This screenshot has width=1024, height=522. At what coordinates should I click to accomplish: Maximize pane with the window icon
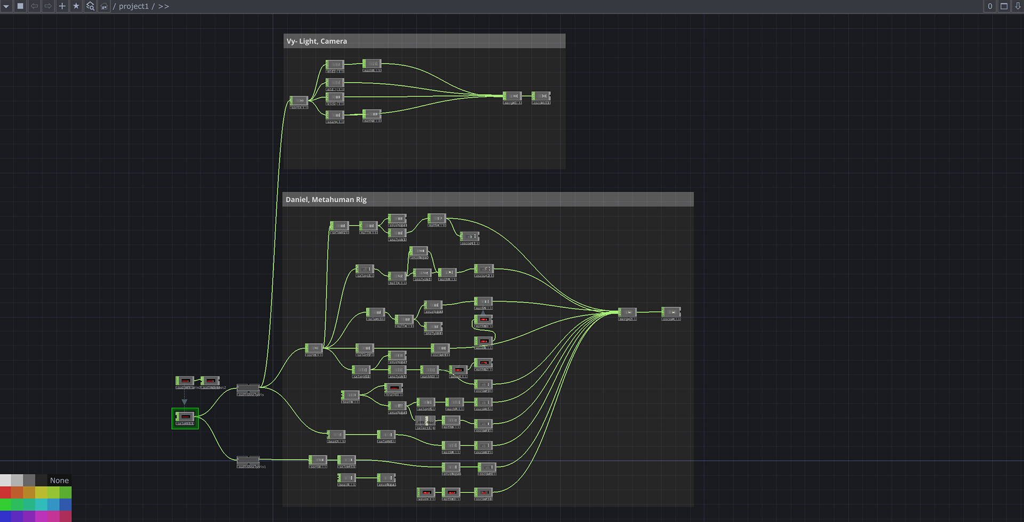1004,6
